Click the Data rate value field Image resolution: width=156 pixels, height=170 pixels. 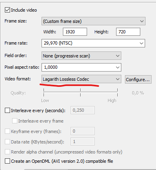point(83,141)
